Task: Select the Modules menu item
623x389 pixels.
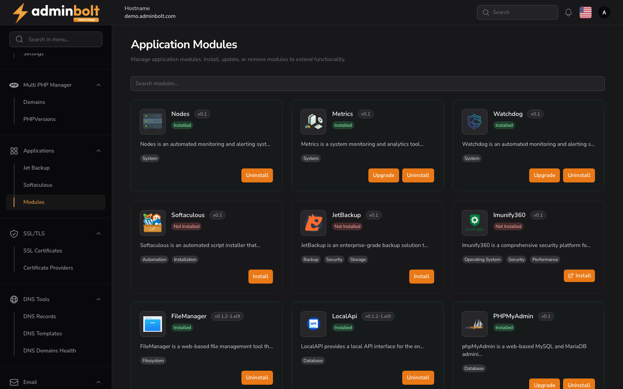Action: click(x=56, y=202)
